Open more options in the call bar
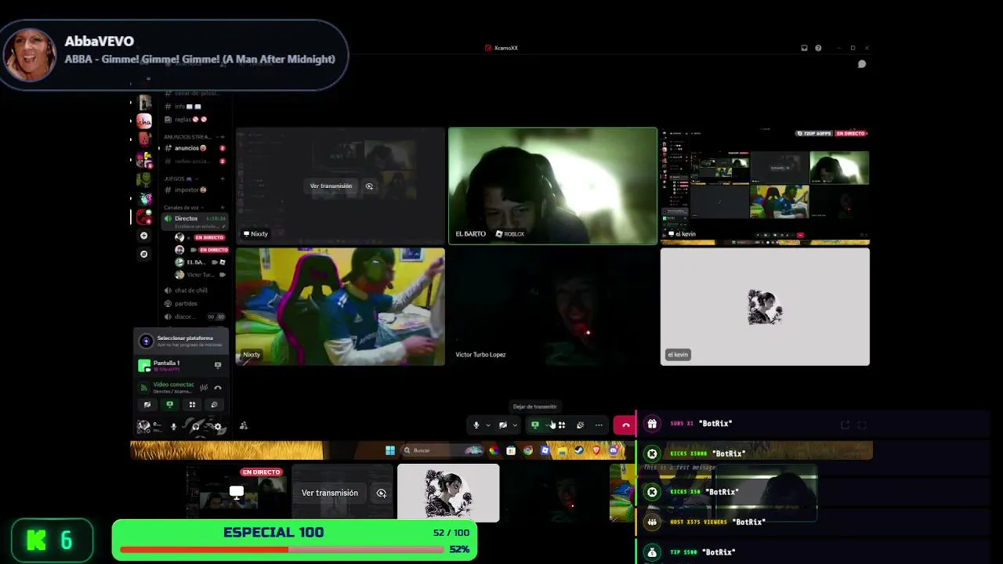This screenshot has height=564, width=1003. (x=599, y=425)
